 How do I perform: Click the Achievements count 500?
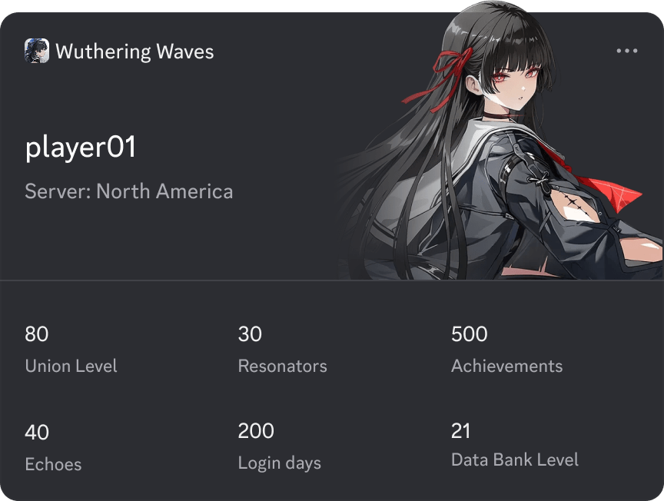[x=470, y=333]
